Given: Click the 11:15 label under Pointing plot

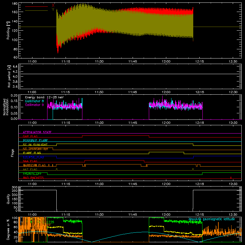Looking at the screenshot, I should coord(66,62).
